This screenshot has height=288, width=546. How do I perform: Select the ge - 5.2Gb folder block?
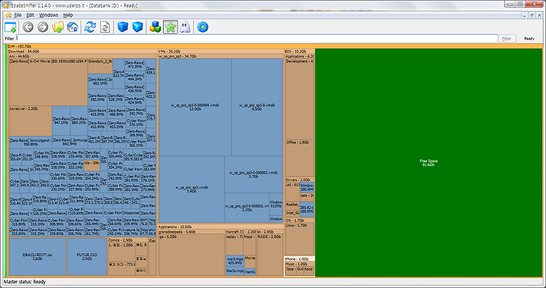pos(191,255)
